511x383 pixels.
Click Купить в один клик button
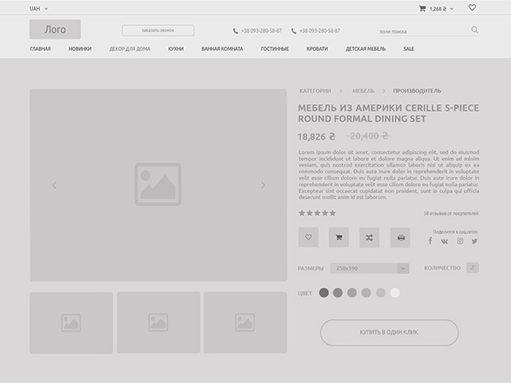coord(389,333)
